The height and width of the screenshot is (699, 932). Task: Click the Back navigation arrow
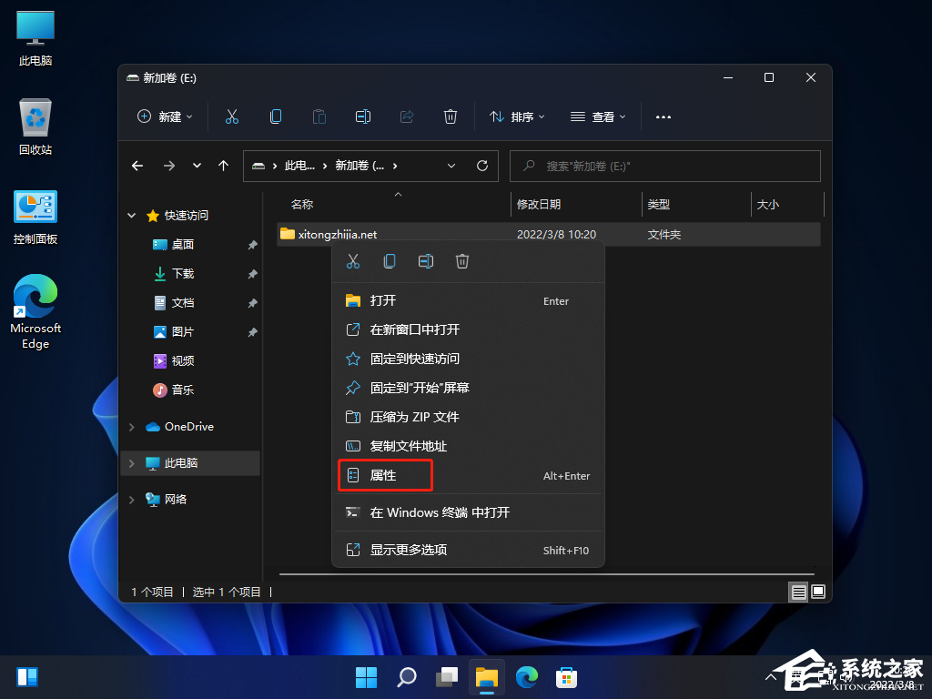point(137,166)
